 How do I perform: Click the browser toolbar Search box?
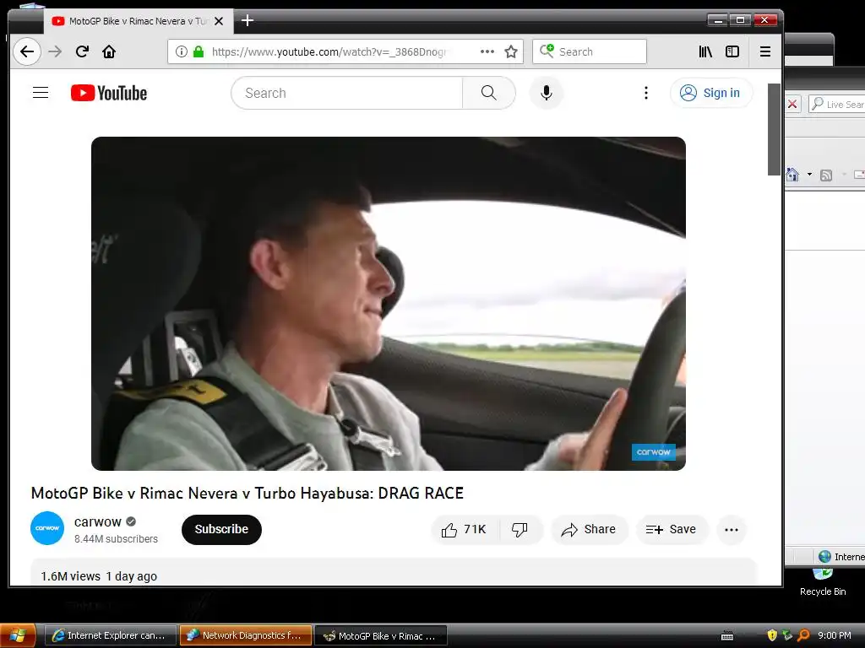589,51
